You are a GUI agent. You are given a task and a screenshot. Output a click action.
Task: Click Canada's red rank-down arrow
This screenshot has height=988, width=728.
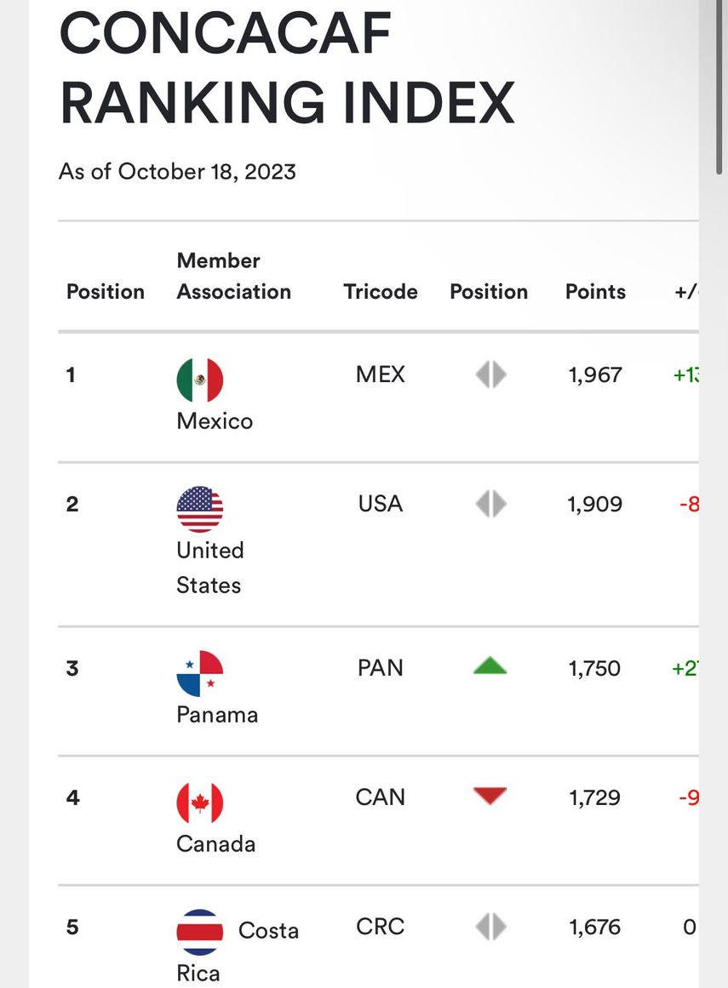(490, 797)
